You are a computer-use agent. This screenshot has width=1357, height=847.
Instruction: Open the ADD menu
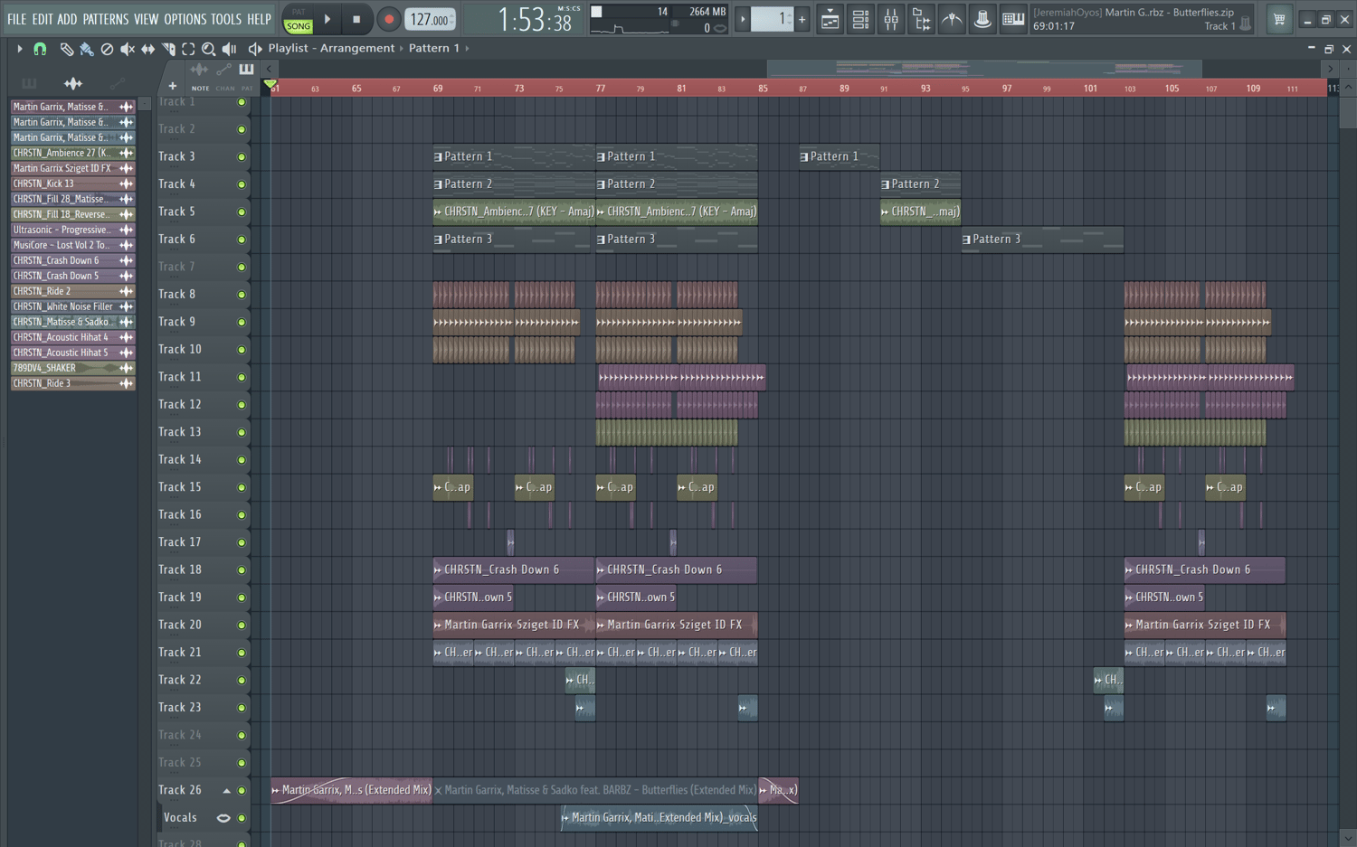[67, 19]
